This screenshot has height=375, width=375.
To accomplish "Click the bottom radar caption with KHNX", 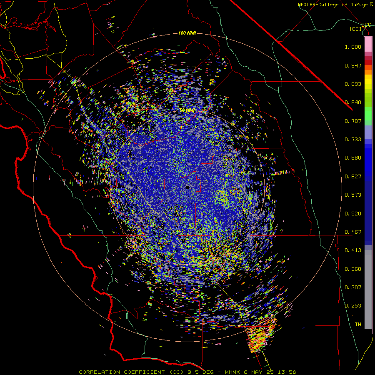I will 187,372.
